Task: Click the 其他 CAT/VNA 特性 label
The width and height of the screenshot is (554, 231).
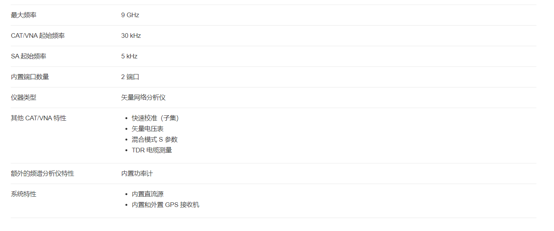Action: (39, 118)
